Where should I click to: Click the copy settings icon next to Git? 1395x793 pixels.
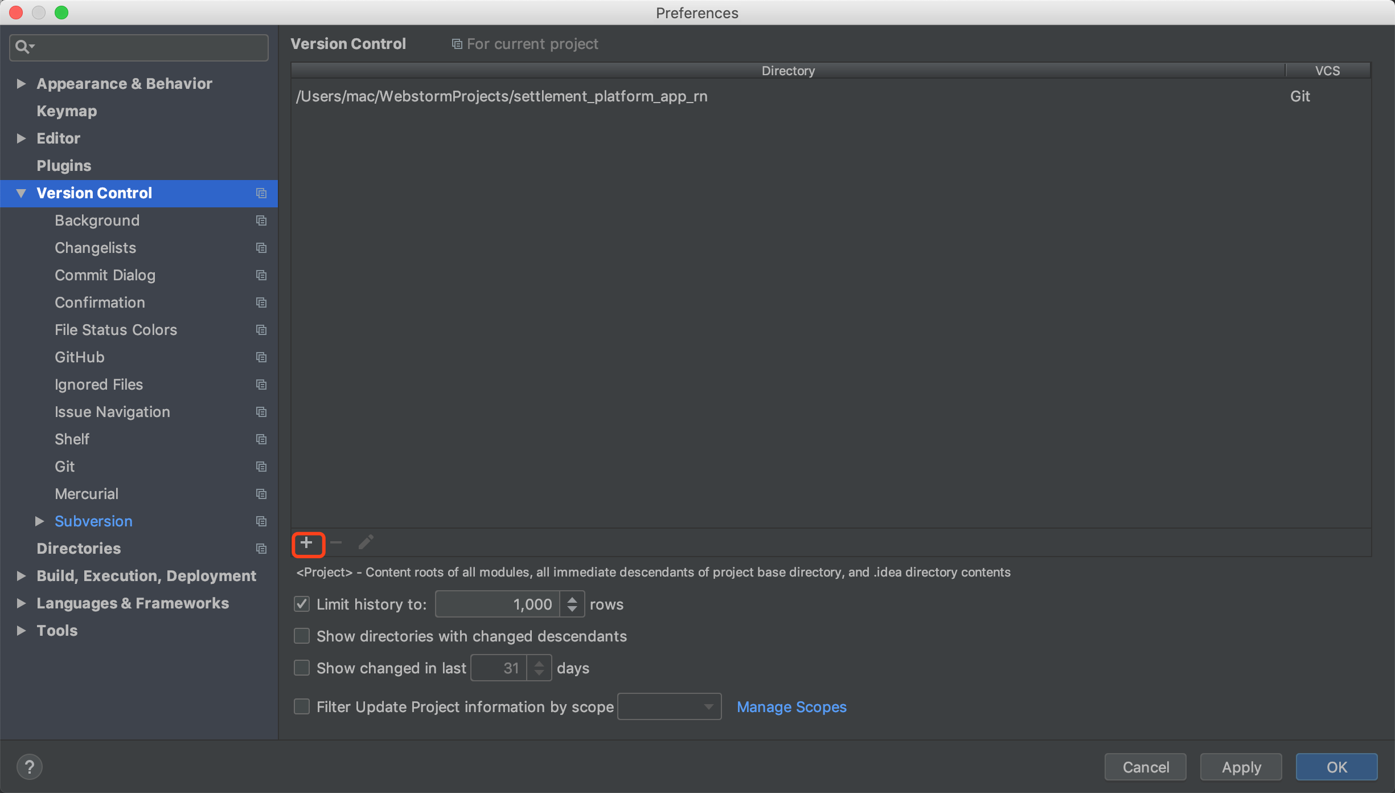pyautogui.click(x=261, y=467)
